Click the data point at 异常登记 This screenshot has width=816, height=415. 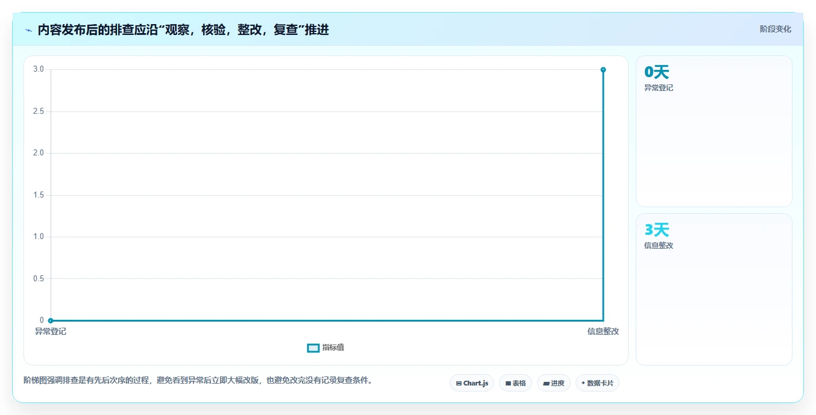click(x=51, y=320)
